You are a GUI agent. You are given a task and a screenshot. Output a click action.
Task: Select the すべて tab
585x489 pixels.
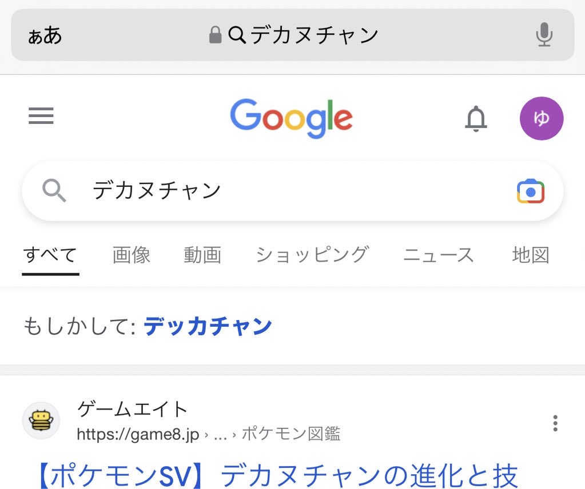pyautogui.click(x=50, y=256)
